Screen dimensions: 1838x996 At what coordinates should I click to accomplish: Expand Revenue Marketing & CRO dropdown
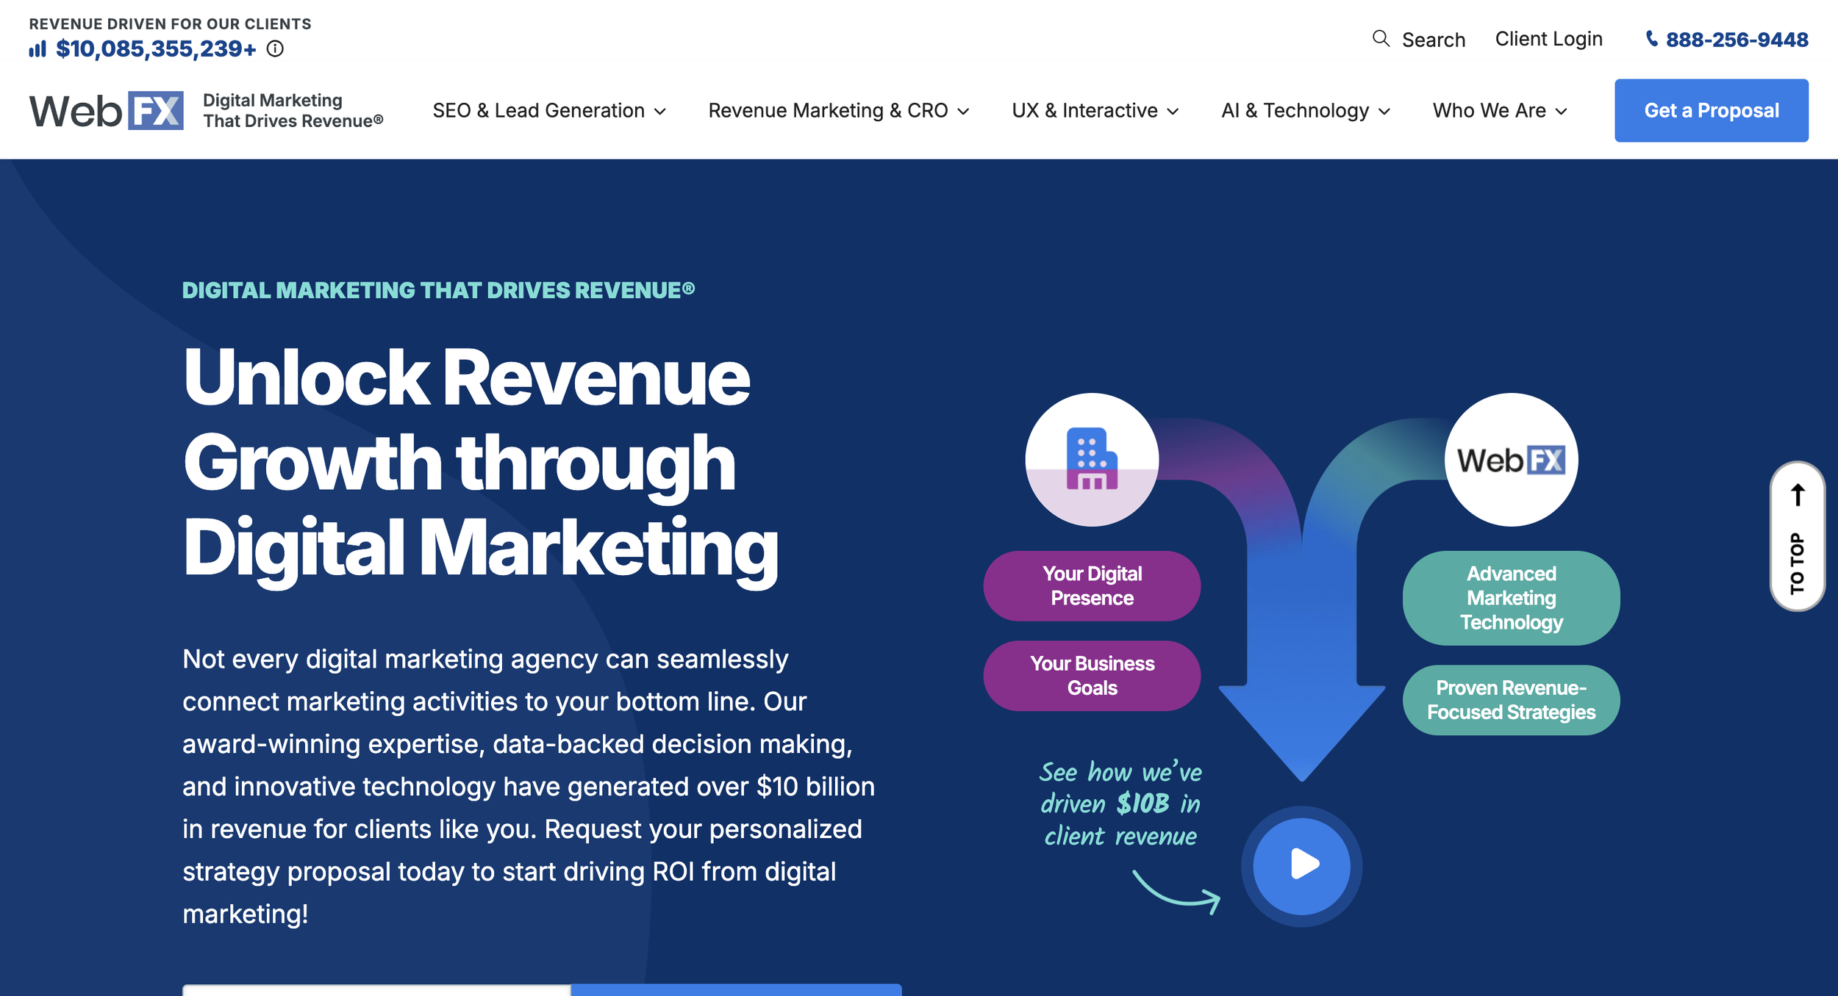[838, 111]
